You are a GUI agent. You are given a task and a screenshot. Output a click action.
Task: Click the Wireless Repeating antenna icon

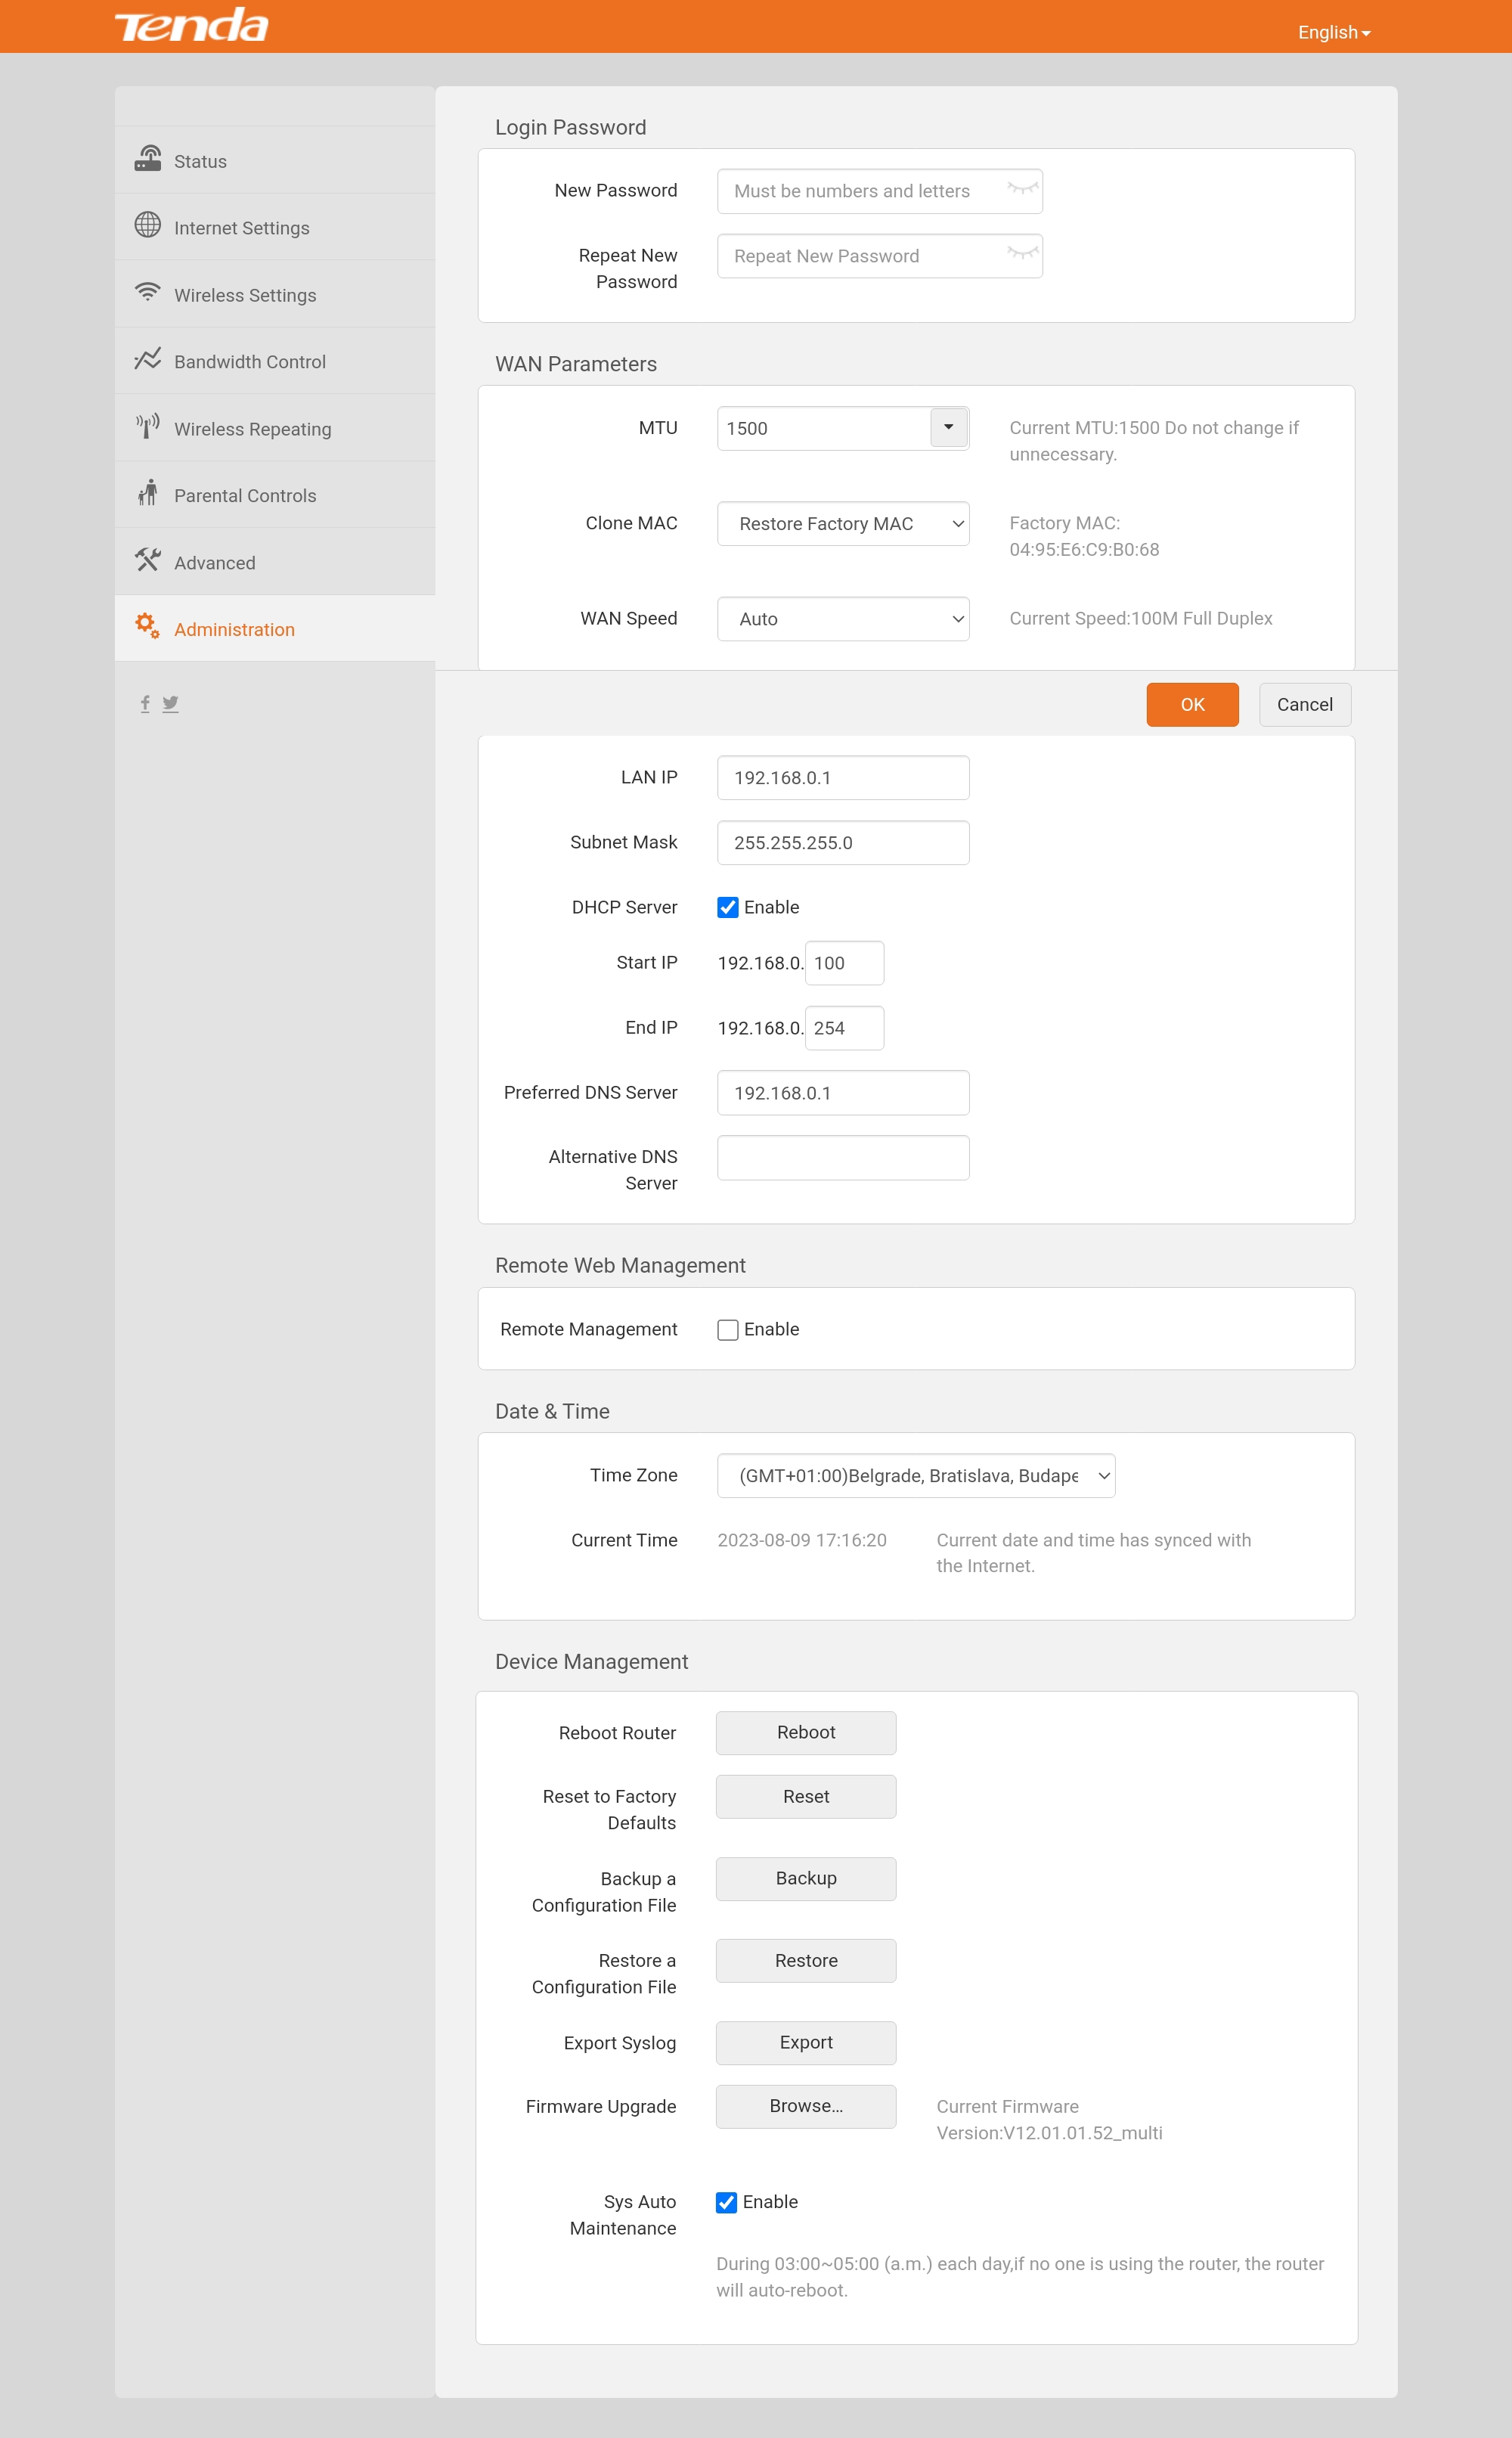coord(148,426)
